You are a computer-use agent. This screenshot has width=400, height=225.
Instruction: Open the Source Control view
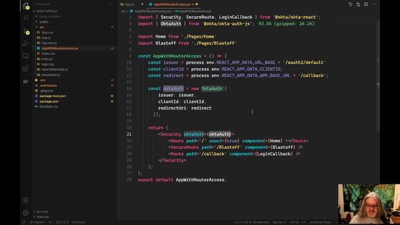26,31
